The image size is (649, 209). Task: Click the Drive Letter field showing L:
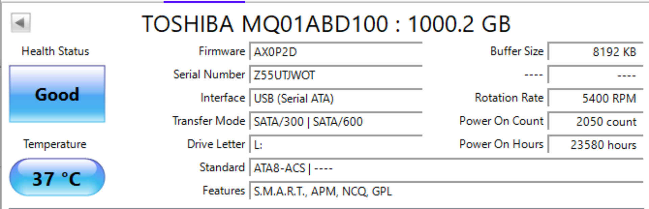tap(335, 145)
